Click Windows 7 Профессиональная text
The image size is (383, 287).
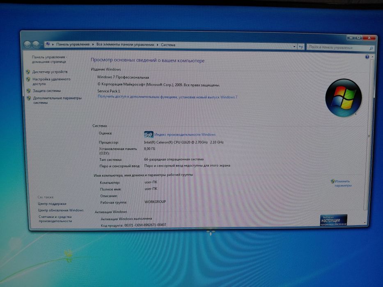[x=123, y=77]
